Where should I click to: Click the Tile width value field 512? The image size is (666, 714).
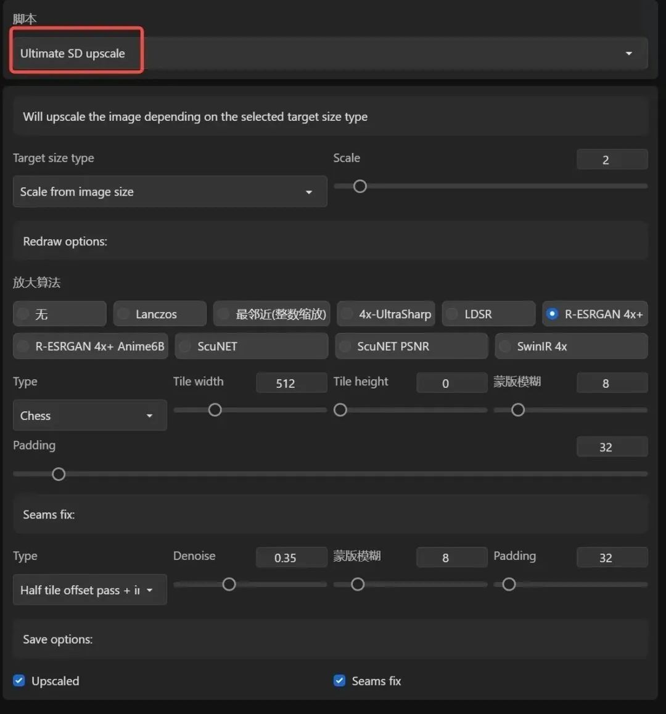tap(292, 383)
